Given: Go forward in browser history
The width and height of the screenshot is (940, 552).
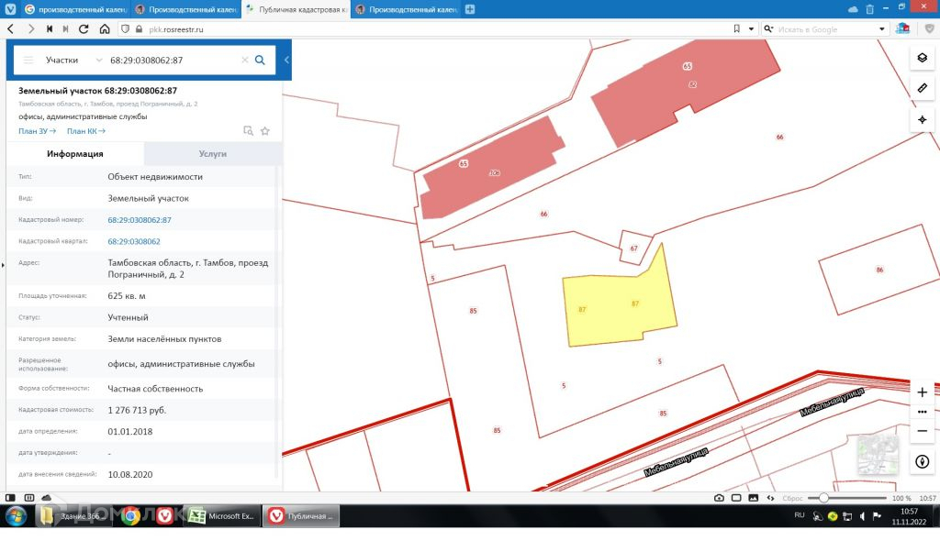Looking at the screenshot, I should tap(30, 28).
